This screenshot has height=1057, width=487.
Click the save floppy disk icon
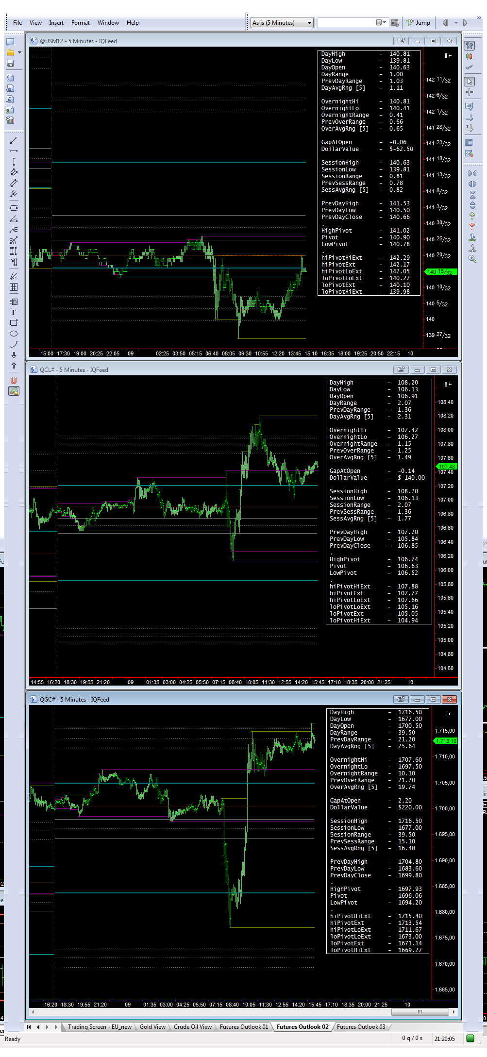coord(10,64)
